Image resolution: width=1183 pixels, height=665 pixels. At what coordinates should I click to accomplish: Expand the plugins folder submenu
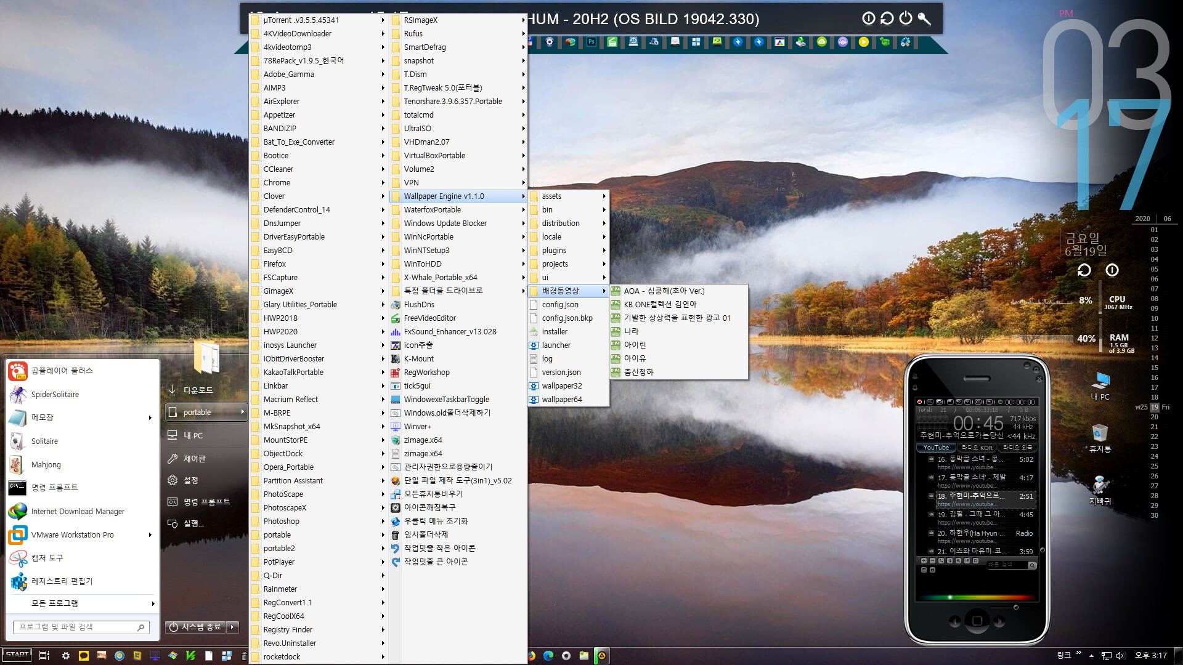coord(567,251)
